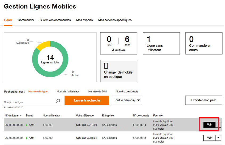Screen dimensions: 225x145
Task: Click the black Voir button in first row
Action: [209, 125]
